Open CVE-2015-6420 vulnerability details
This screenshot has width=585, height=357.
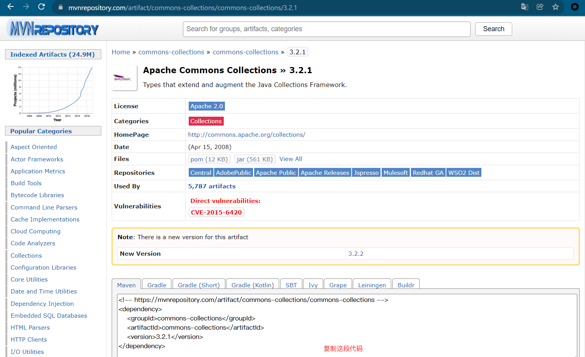(216, 213)
